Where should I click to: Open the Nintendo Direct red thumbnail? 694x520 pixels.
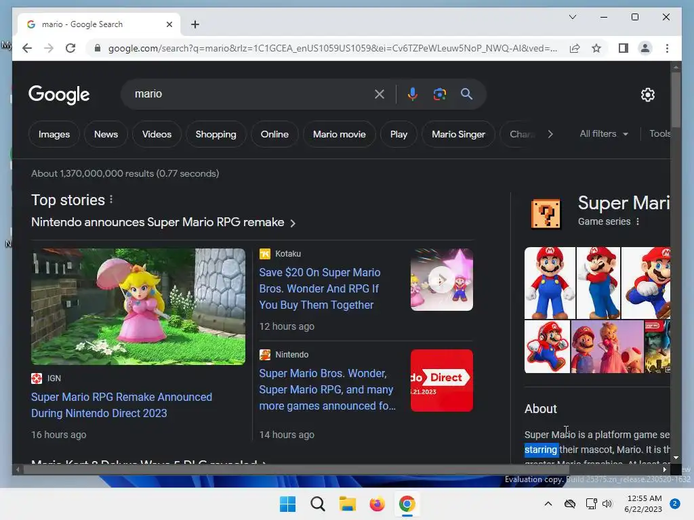click(x=442, y=381)
